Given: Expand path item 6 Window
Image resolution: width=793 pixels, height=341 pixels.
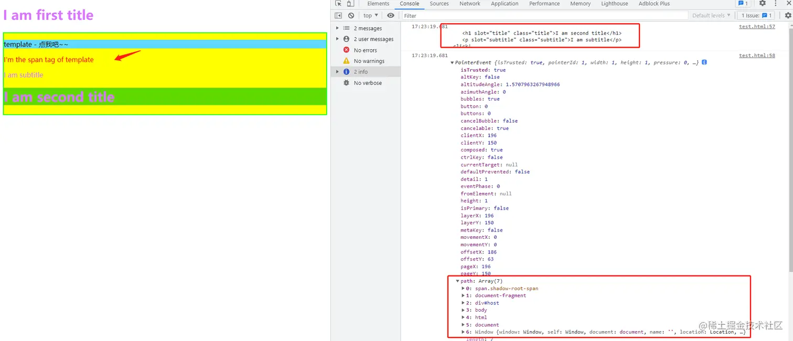Looking at the screenshot, I should tap(463, 332).
